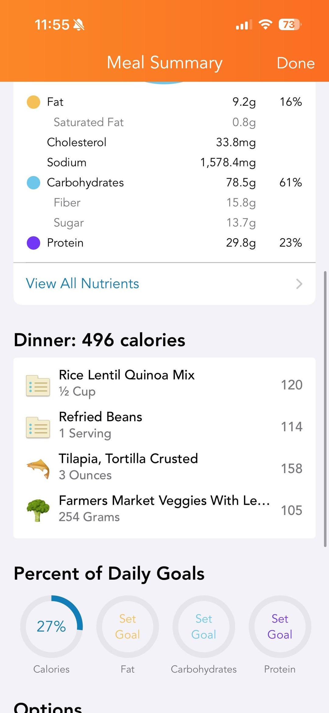This screenshot has height=713, width=329.
Task: Set Goal for Protein
Action: [280, 627]
